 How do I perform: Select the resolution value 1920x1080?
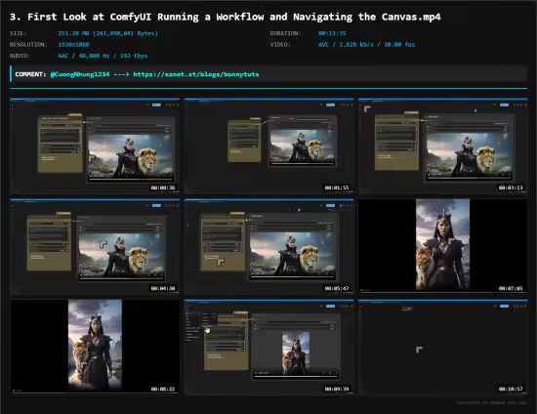(x=73, y=45)
